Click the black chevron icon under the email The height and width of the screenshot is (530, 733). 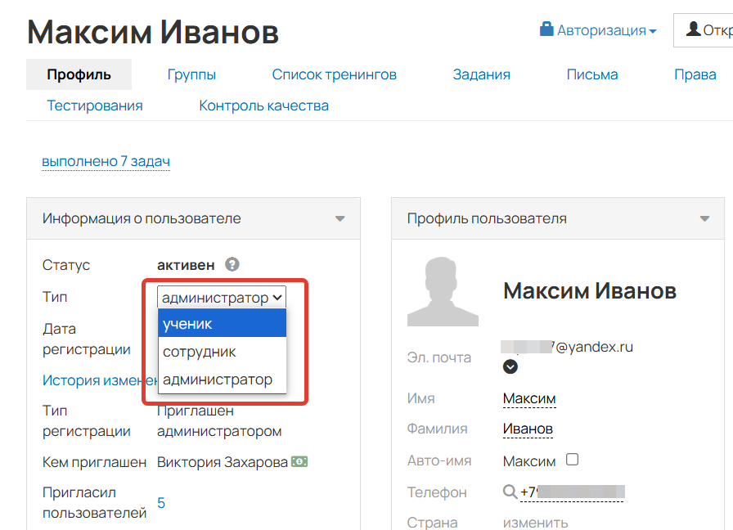coord(510,366)
